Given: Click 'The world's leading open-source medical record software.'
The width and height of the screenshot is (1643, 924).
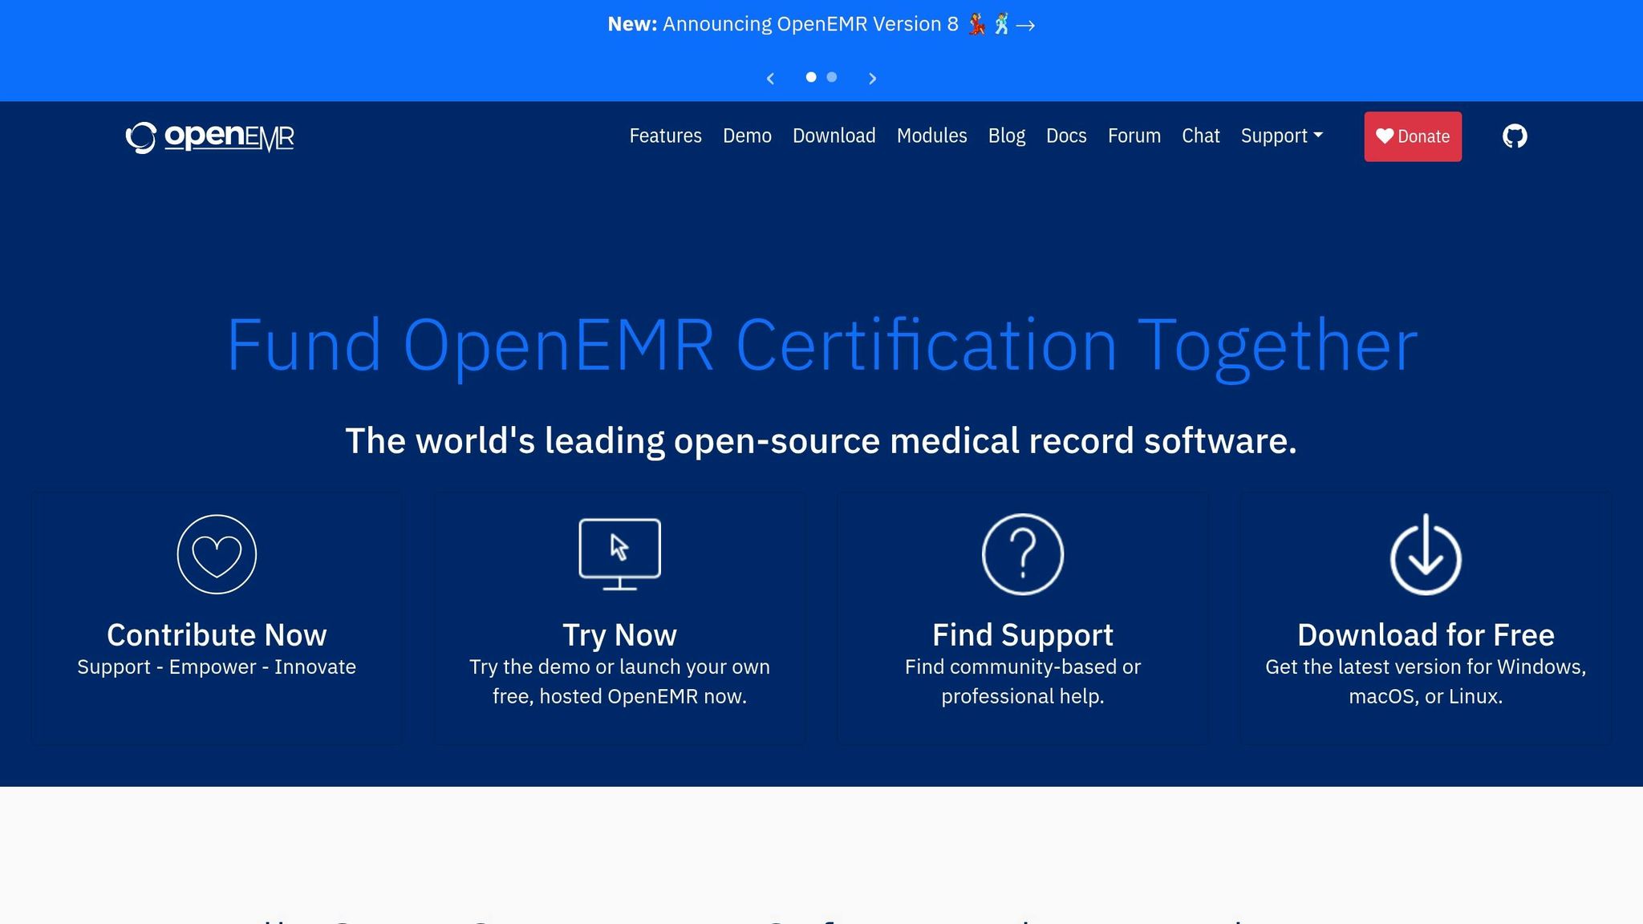Looking at the screenshot, I should click(821, 441).
